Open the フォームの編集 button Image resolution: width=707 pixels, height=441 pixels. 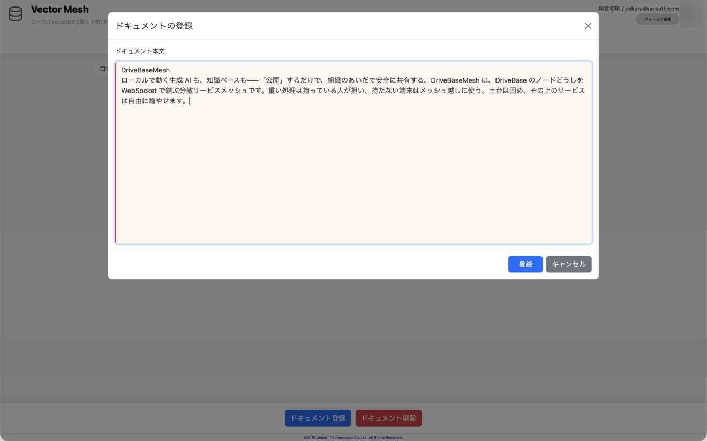(x=657, y=19)
